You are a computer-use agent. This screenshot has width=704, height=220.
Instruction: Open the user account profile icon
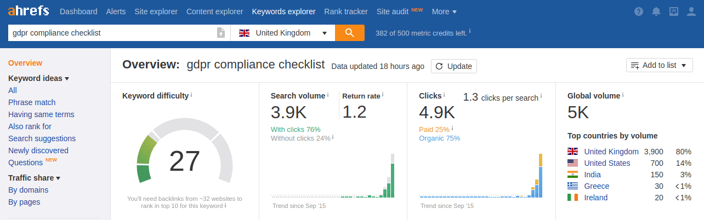[691, 11]
